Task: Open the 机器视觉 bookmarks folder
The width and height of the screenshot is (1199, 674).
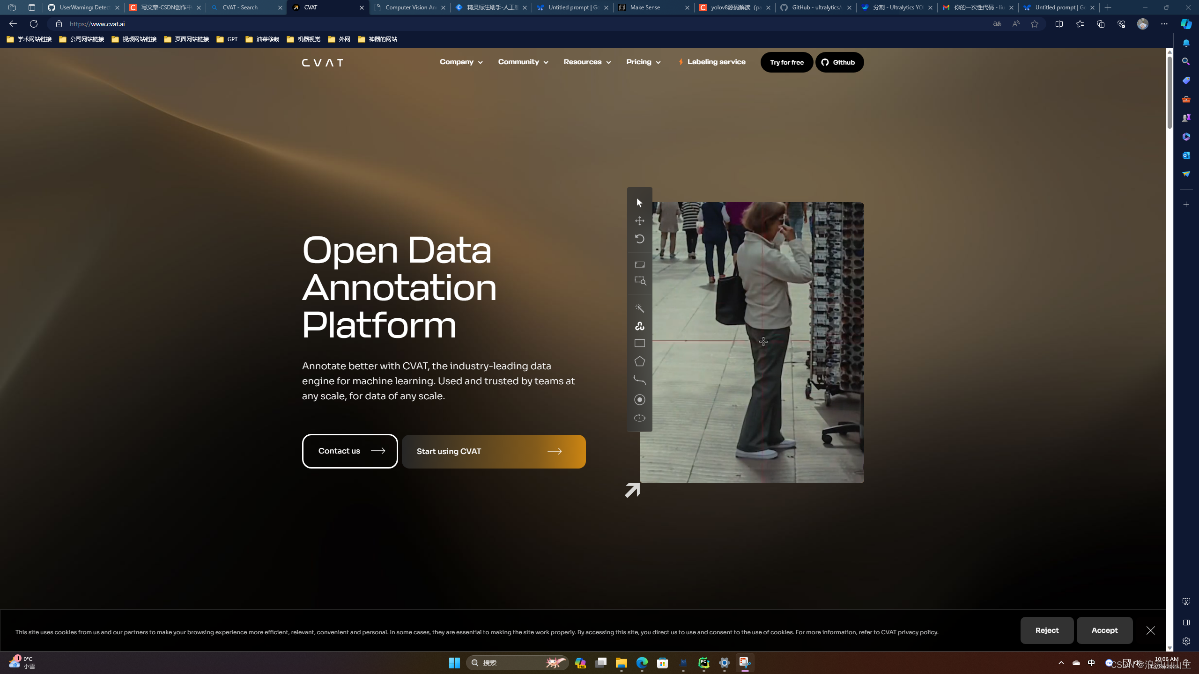Action: click(303, 39)
